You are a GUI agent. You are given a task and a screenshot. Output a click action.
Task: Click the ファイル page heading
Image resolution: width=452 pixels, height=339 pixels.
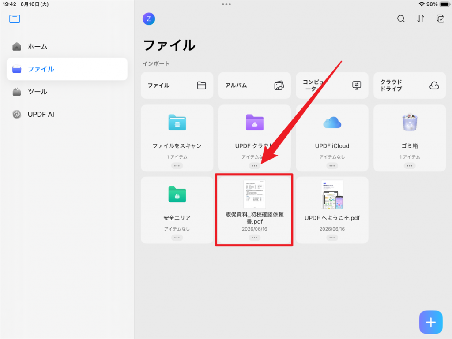[169, 45]
